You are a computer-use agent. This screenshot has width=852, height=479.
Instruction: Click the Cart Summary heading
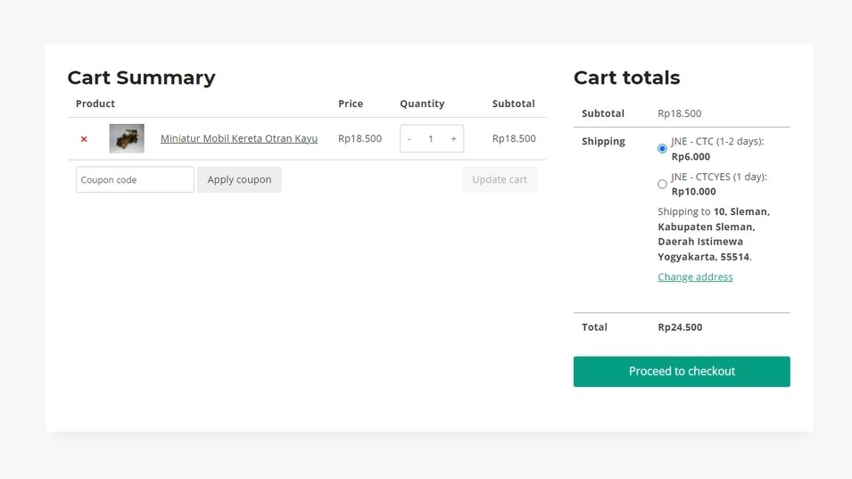141,78
